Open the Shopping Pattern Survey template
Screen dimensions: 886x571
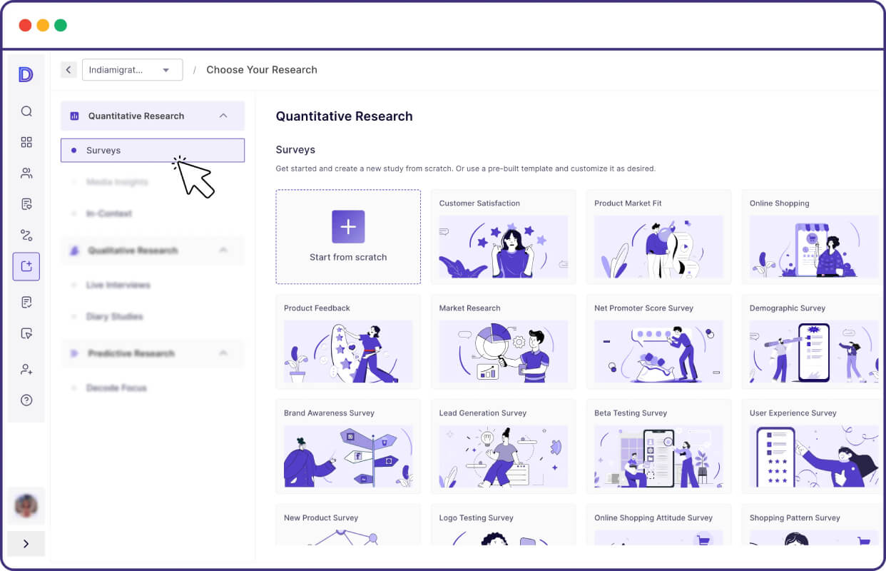pyautogui.click(x=813, y=525)
